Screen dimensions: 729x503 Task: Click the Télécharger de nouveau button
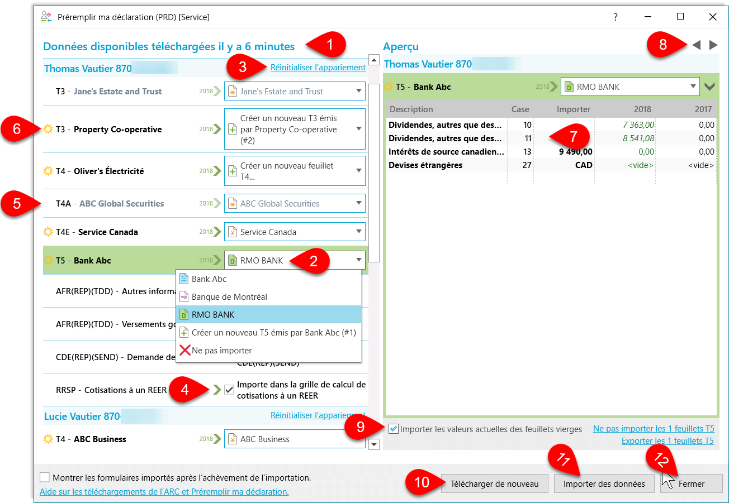tap(495, 483)
